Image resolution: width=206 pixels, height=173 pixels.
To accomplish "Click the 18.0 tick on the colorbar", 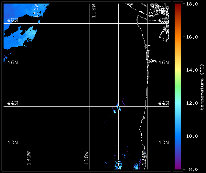I will pos(192,4).
